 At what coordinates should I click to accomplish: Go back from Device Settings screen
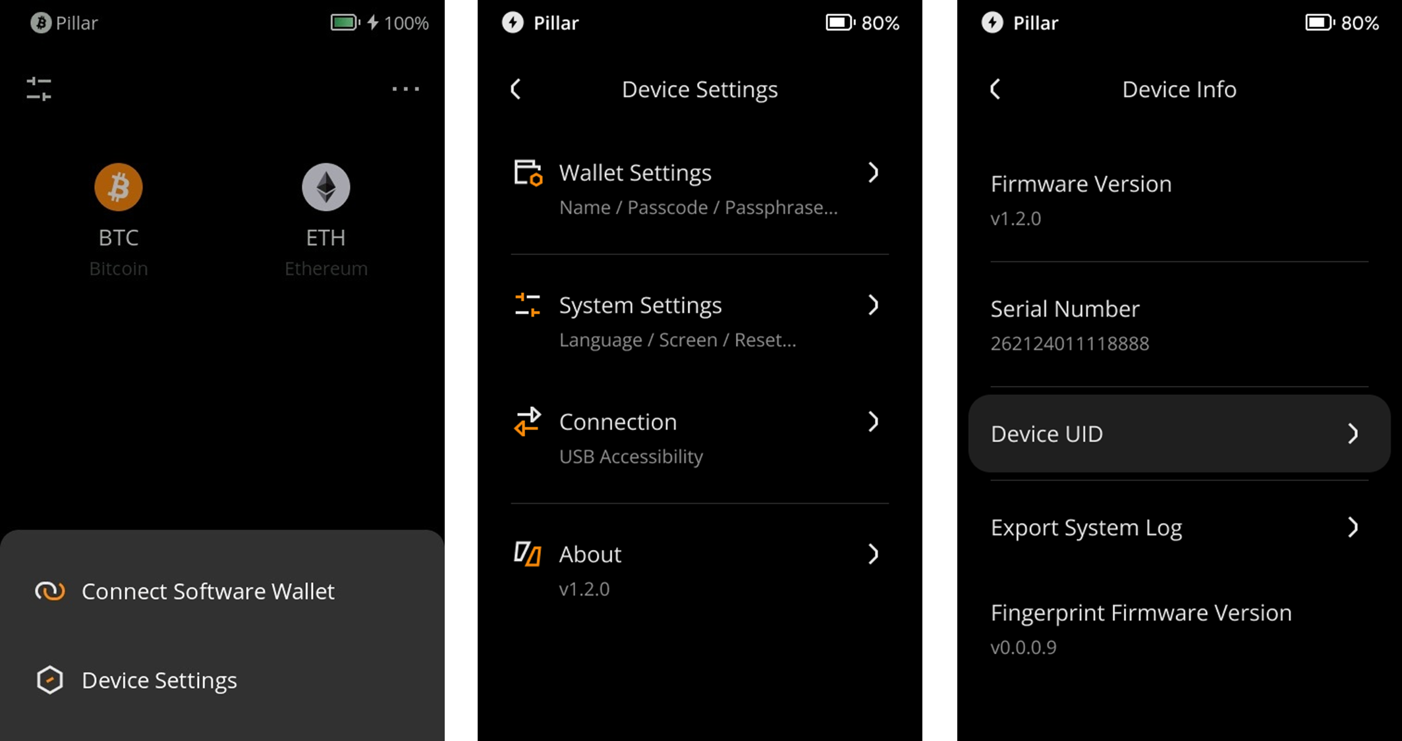(x=516, y=89)
